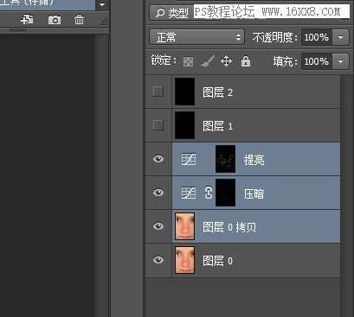Hide the 压暗 curves layer

158,193
